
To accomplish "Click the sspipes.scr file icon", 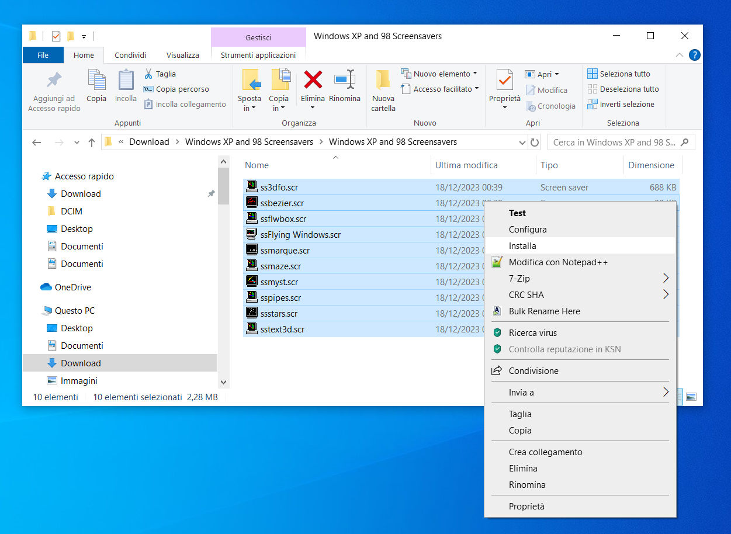I will [x=252, y=298].
